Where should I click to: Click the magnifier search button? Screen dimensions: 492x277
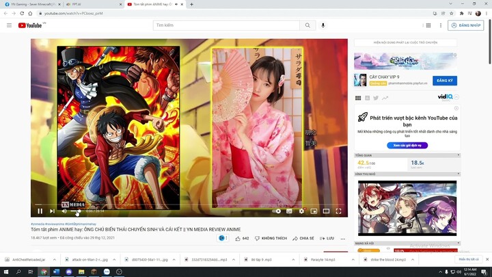coord(307,25)
